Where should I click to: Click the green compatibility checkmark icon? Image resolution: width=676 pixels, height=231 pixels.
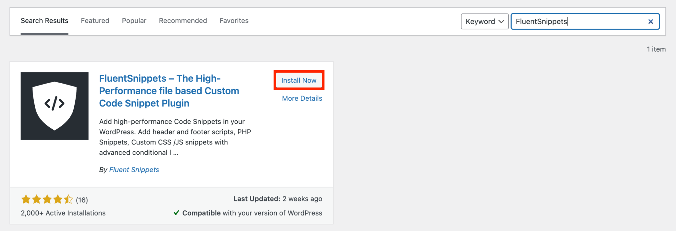176,213
